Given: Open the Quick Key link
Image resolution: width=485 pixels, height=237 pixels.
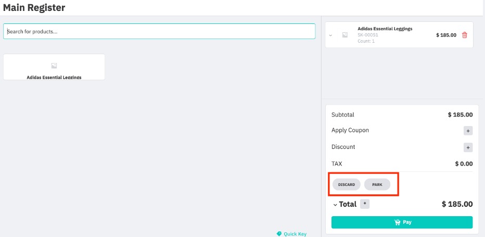Looking at the screenshot, I should [x=295, y=234].
